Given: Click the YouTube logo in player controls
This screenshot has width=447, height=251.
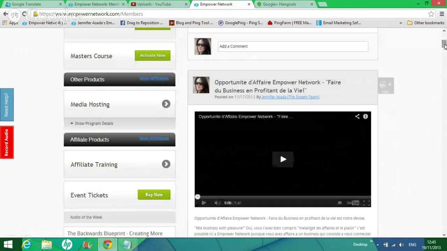Looking at the screenshot, I should click(353, 203).
